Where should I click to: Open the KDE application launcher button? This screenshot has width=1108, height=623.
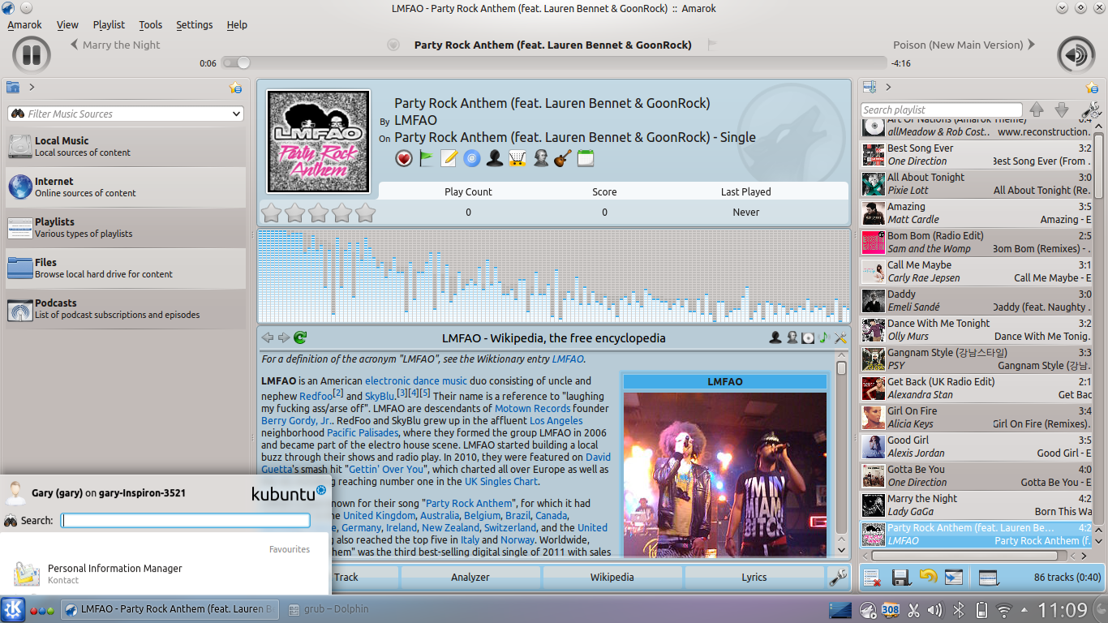tap(13, 609)
